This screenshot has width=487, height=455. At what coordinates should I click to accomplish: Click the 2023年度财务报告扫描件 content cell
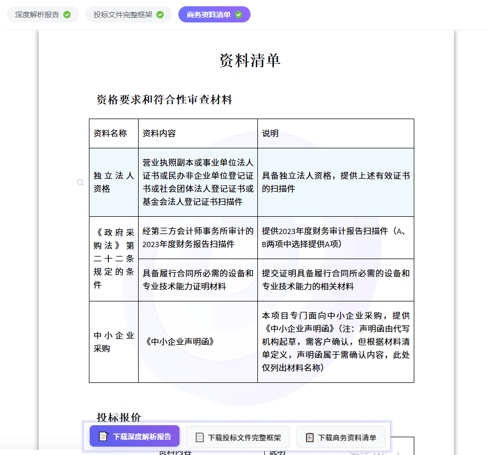(198, 238)
